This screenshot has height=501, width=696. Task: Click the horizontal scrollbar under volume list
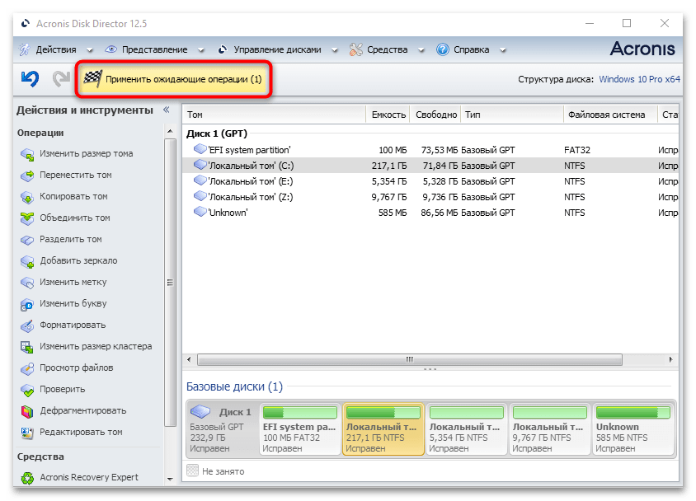pyautogui.click(x=408, y=359)
